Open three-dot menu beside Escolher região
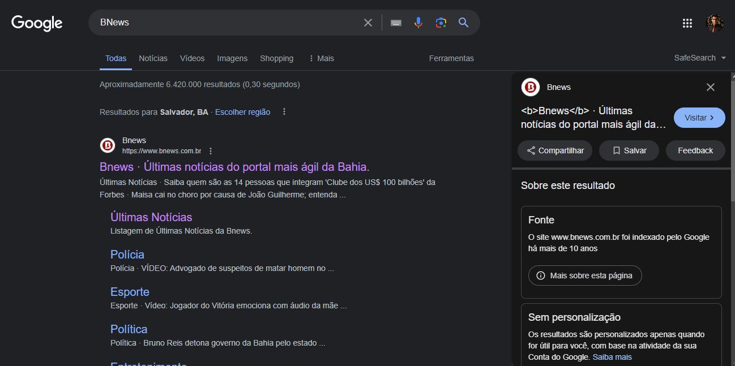Viewport: 735px width, 366px height. tap(284, 112)
